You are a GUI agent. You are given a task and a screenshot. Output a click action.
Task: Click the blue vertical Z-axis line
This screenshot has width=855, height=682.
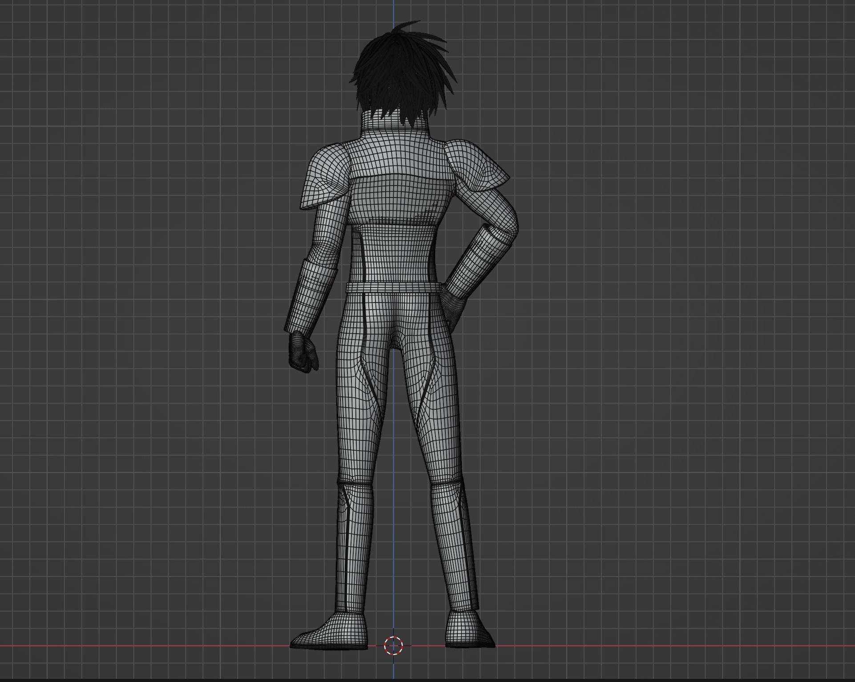point(393,445)
